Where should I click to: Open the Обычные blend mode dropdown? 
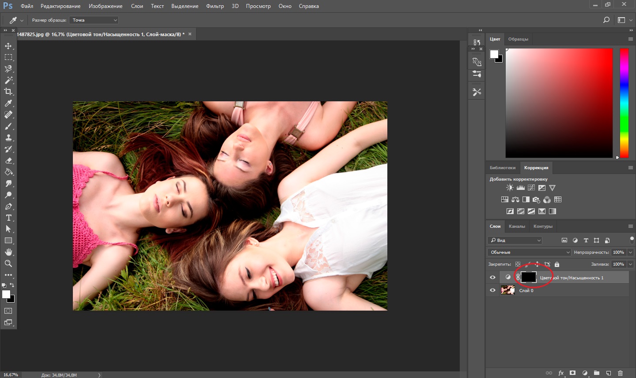529,252
